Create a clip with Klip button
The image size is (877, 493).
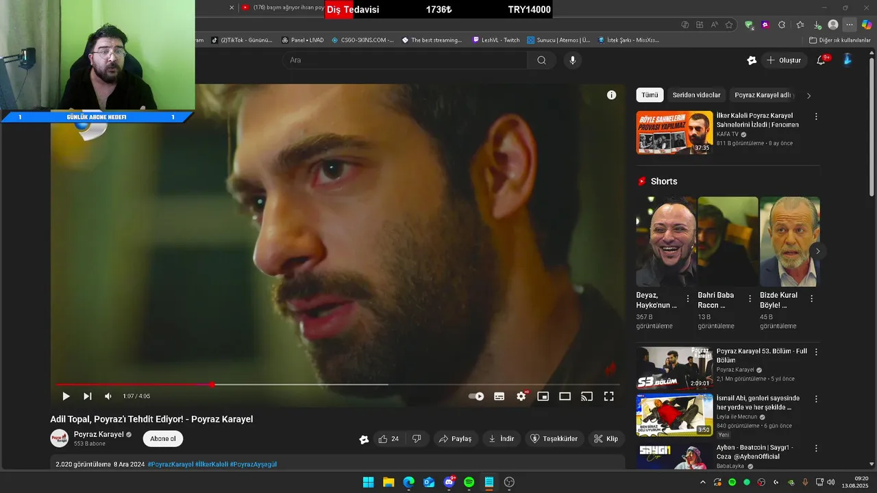pyautogui.click(x=606, y=439)
